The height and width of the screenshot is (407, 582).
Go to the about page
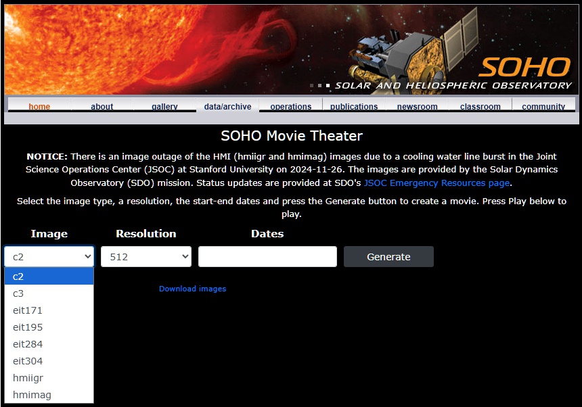pos(102,106)
